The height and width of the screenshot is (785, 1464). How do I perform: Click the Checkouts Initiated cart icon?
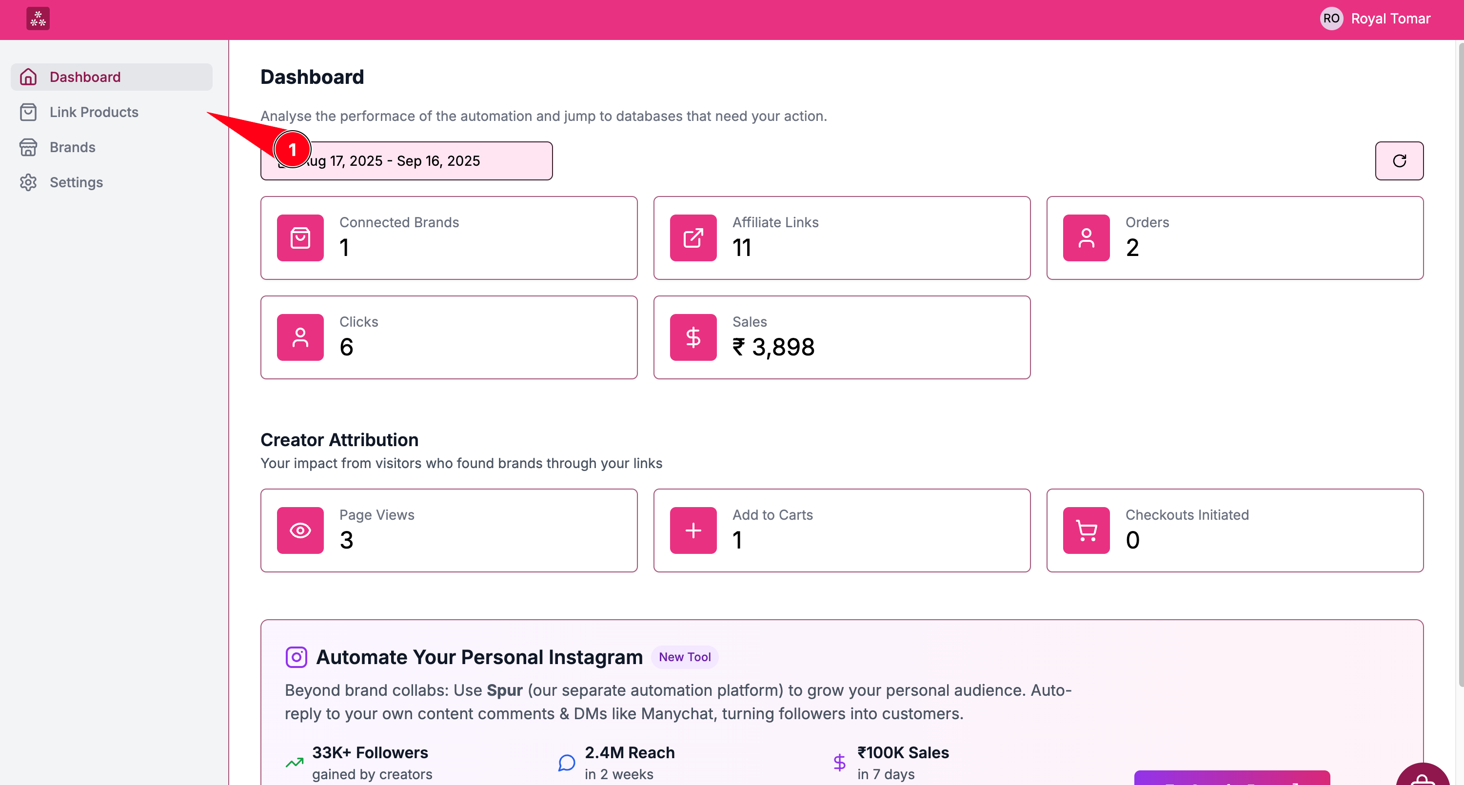coord(1086,530)
